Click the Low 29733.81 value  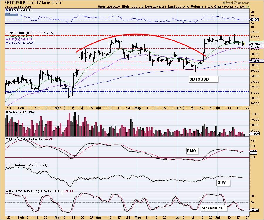[x=155, y=6]
